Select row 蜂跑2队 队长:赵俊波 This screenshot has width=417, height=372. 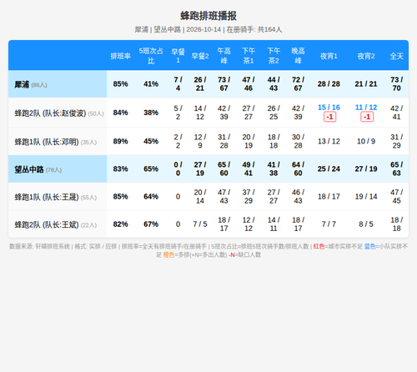208,113
